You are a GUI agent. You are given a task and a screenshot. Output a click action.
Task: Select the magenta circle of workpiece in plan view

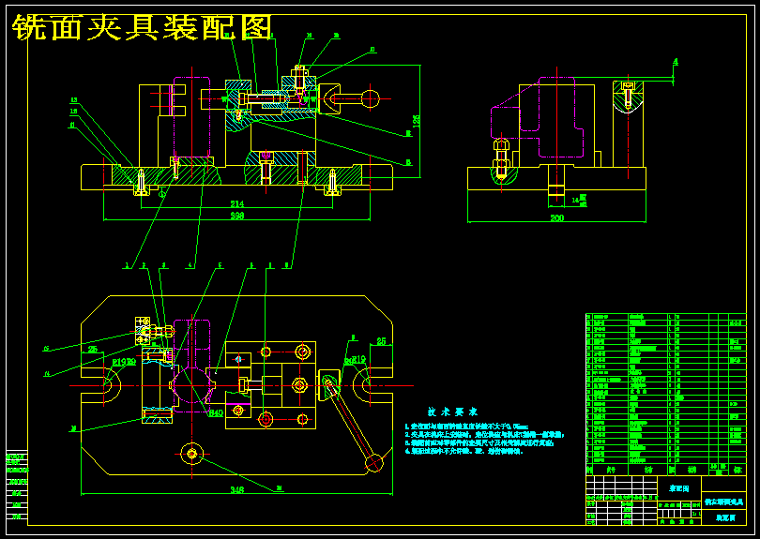(192, 386)
